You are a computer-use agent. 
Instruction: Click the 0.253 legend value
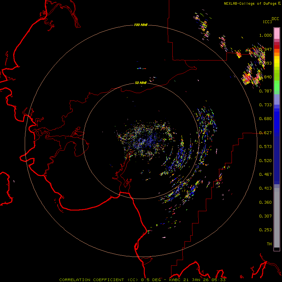coord(265,230)
